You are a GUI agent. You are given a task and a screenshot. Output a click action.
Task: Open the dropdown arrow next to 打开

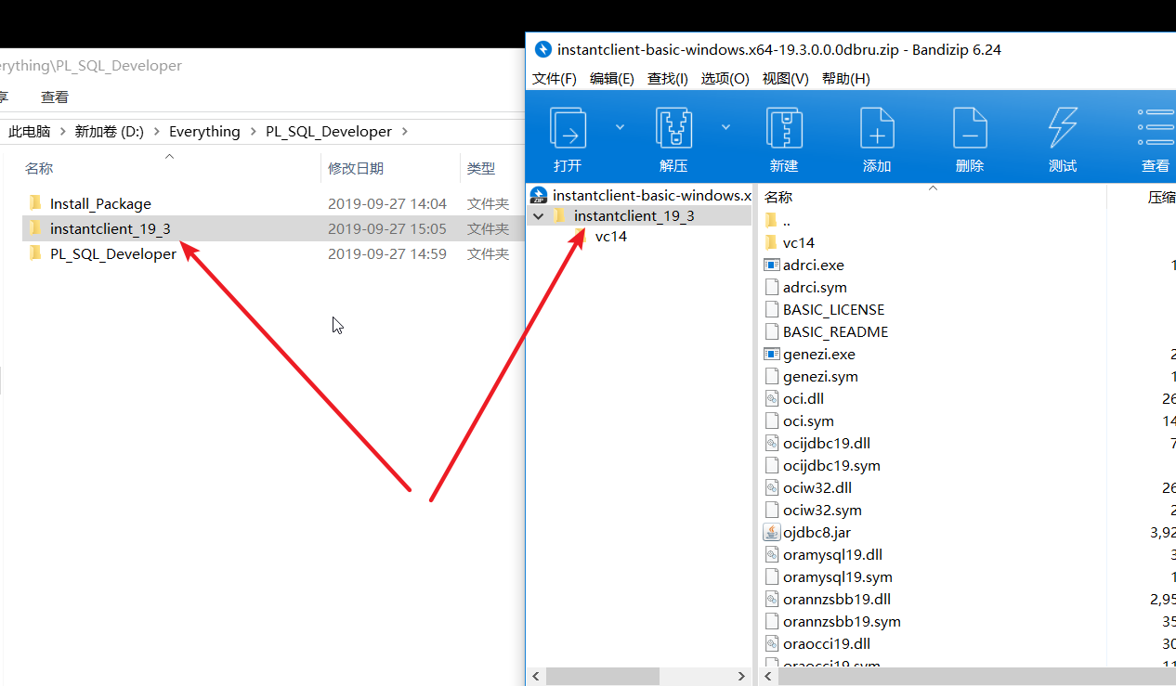[620, 127]
